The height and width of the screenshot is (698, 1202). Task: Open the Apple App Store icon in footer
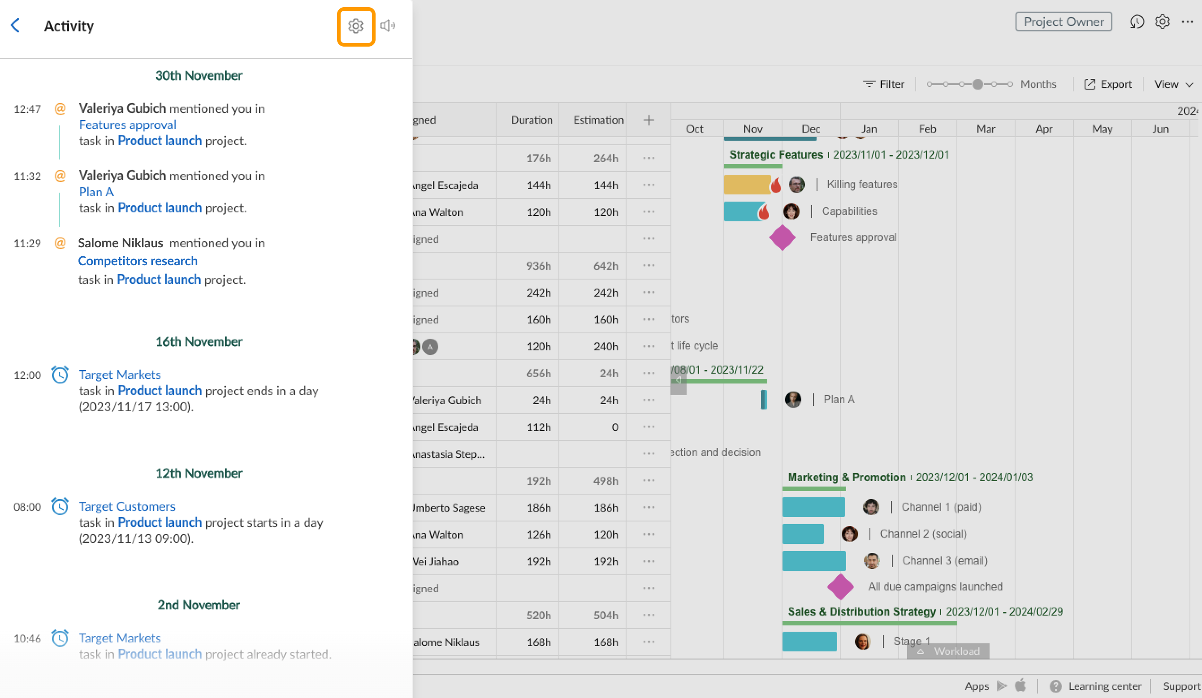[1021, 686]
